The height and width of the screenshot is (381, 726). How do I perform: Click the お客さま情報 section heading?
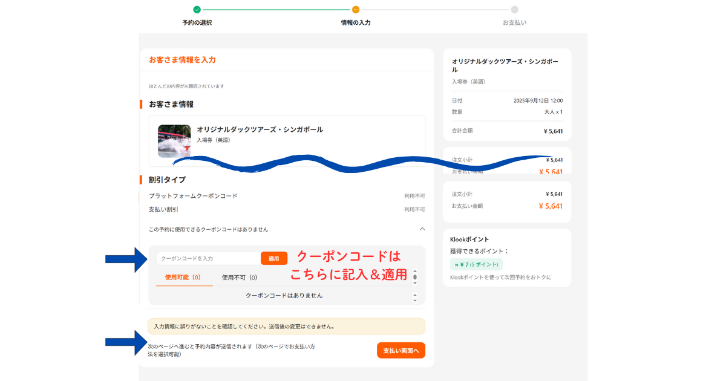click(x=171, y=104)
